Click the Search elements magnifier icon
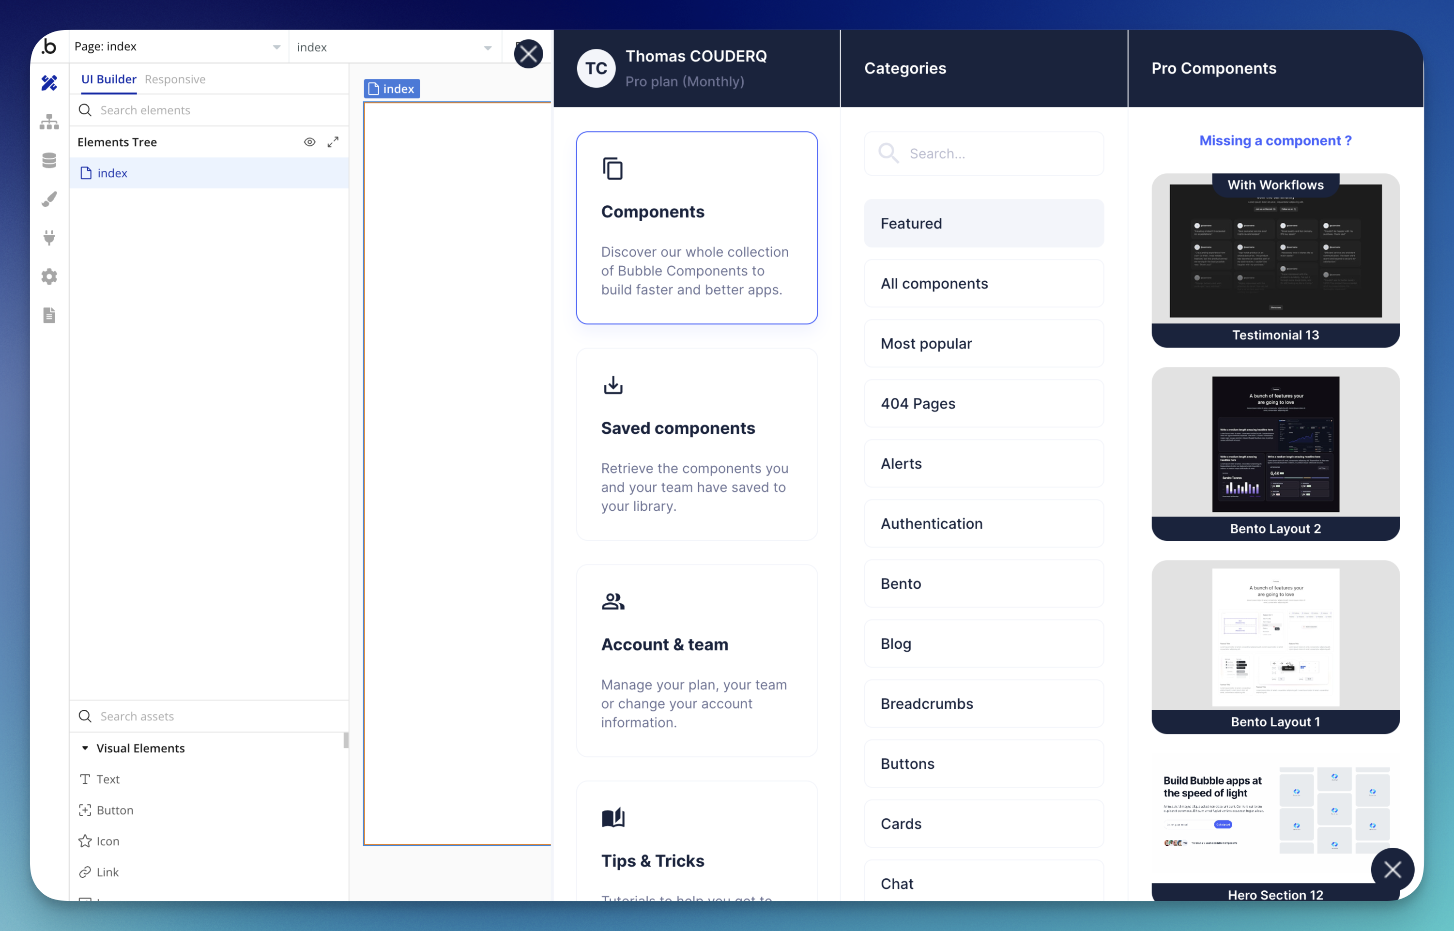Viewport: 1454px width, 931px height. [x=85, y=110]
